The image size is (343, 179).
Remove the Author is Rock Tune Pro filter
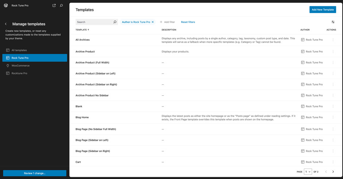153,22
